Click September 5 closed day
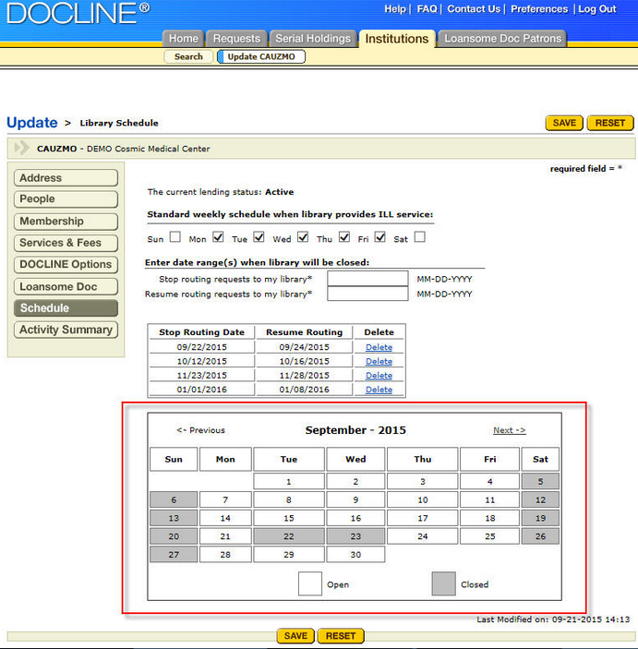The image size is (638, 649). (x=540, y=481)
